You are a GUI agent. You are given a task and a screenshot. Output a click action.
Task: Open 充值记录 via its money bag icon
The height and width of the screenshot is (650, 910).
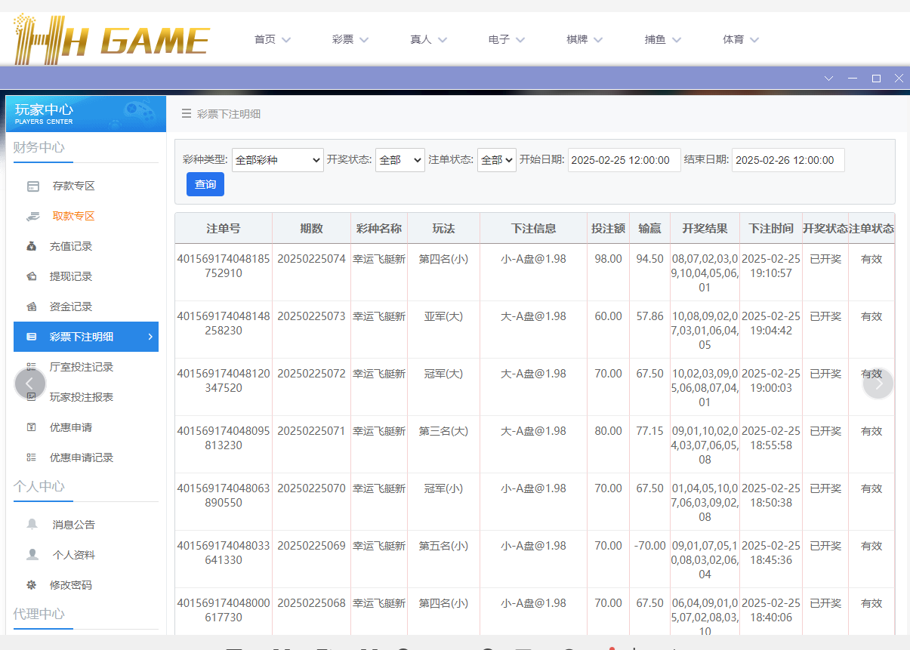(32, 246)
